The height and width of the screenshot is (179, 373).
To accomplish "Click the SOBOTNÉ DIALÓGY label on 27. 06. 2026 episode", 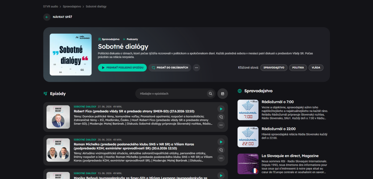I will (x=85, y=107).
